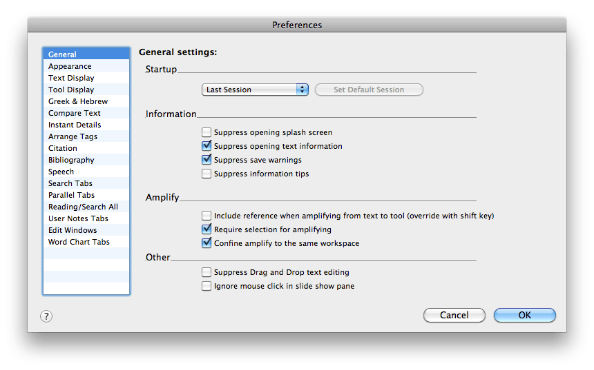This screenshot has width=594, height=370.
Task: Click the Cancel button
Action: 454,315
